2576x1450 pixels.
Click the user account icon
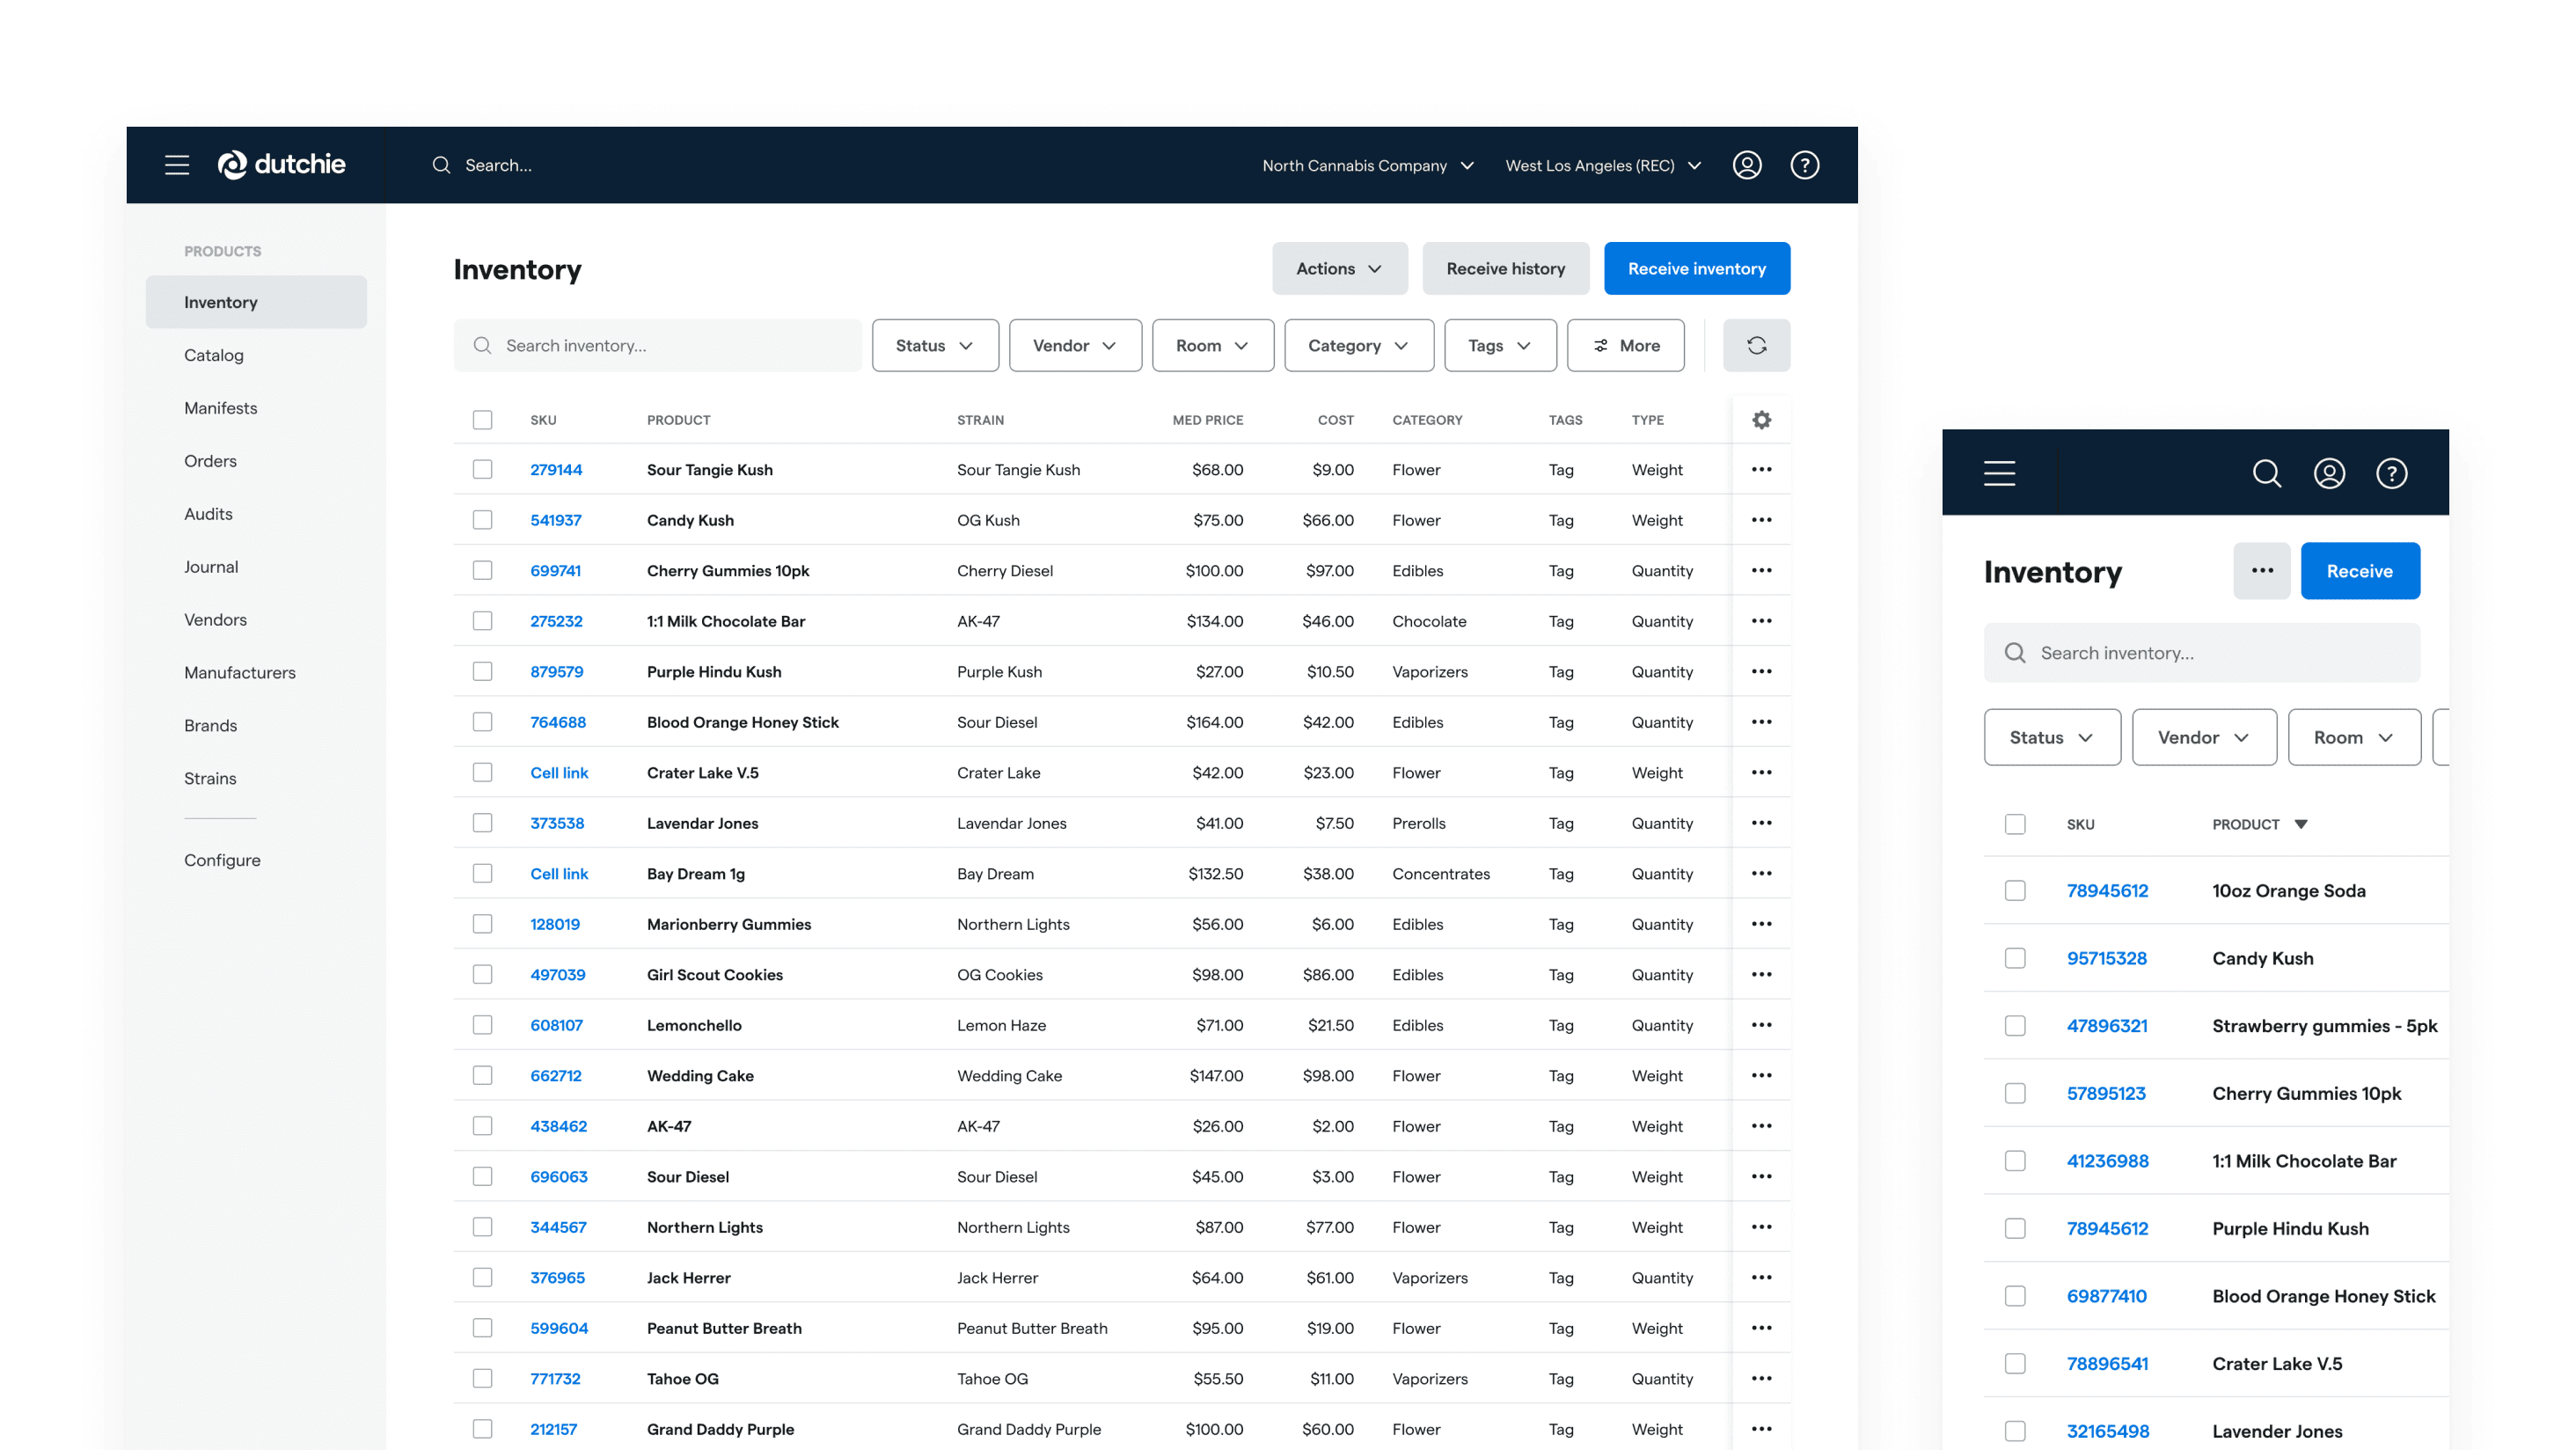coord(1747,165)
